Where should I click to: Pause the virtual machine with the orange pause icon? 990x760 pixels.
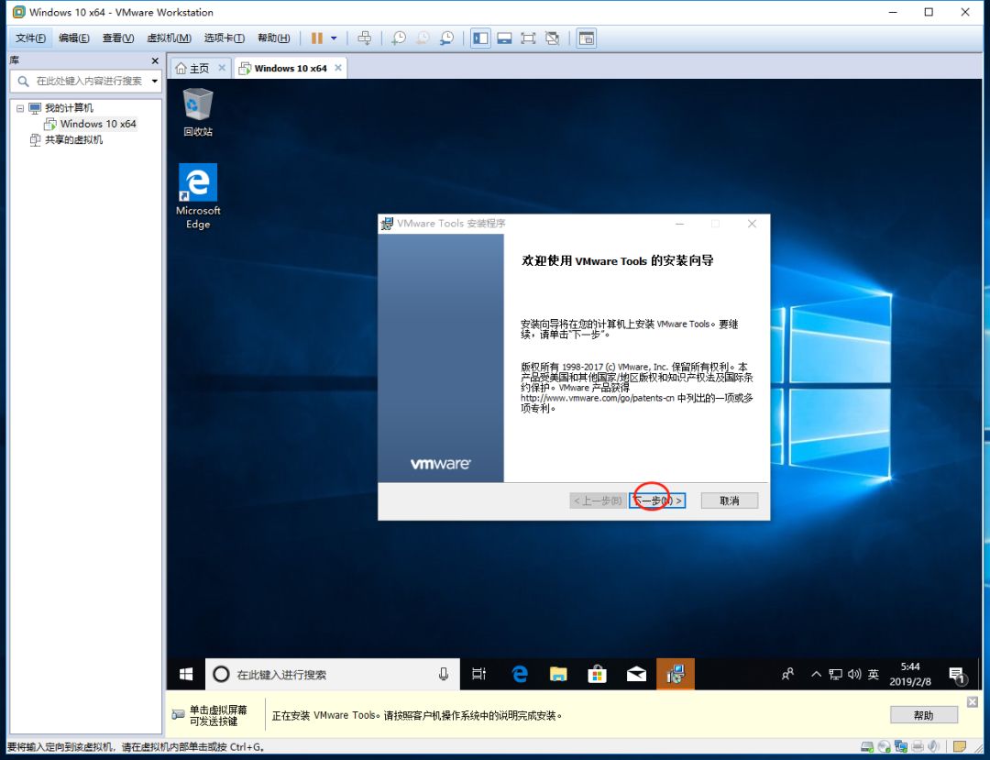[x=317, y=39]
